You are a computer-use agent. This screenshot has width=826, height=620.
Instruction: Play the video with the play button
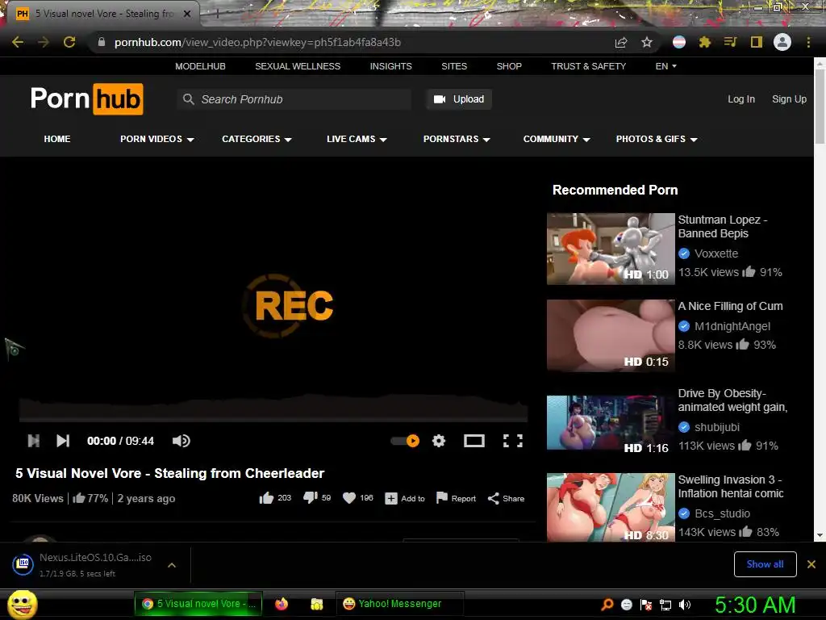click(33, 441)
